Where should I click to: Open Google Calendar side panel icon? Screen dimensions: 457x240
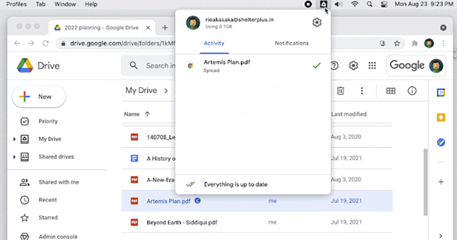440,92
